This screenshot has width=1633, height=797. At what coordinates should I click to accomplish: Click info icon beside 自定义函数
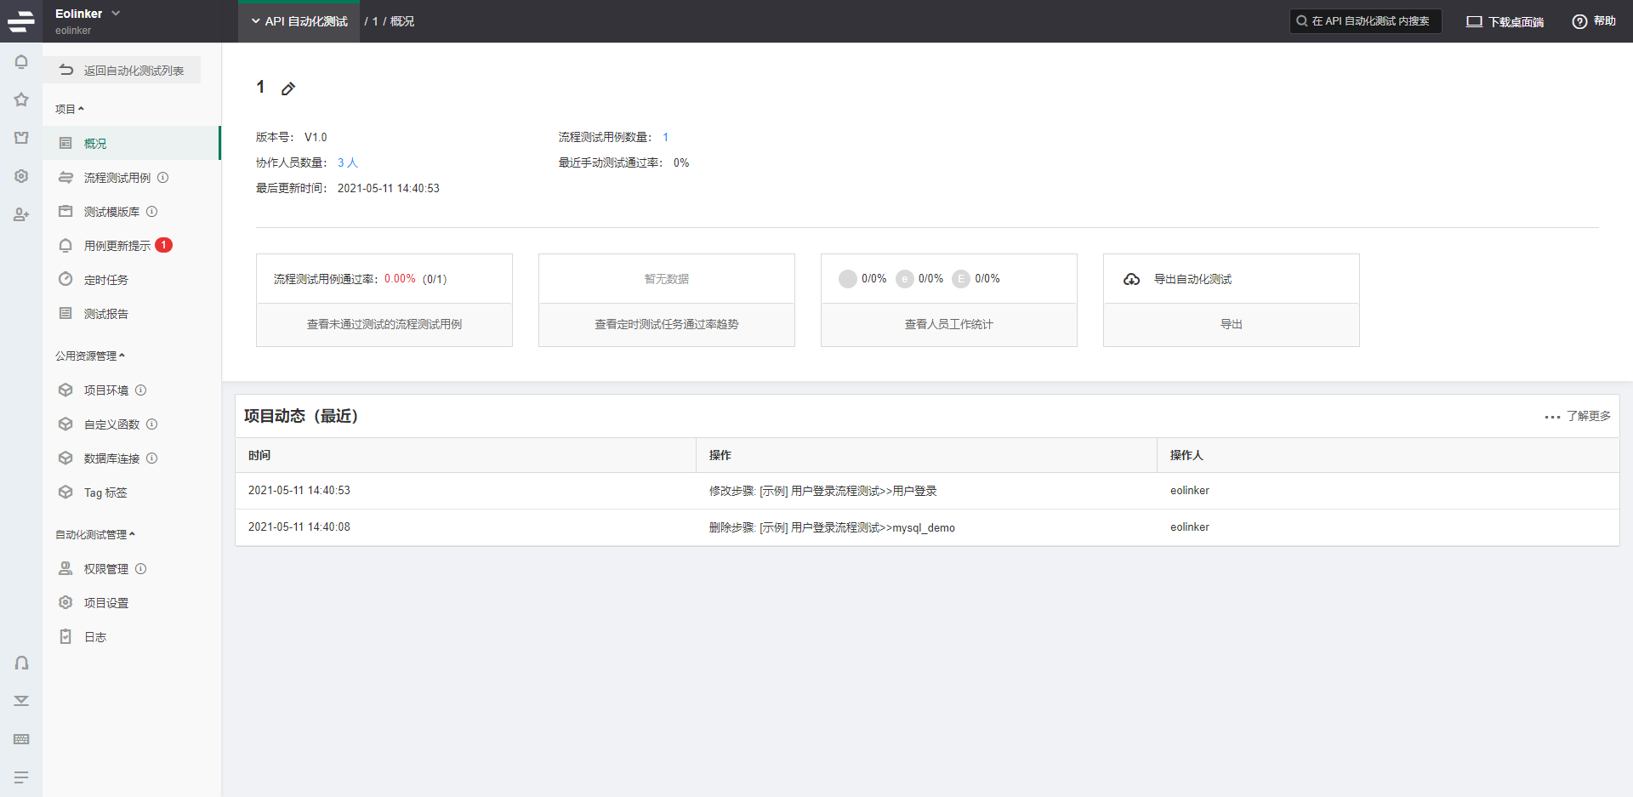point(152,424)
